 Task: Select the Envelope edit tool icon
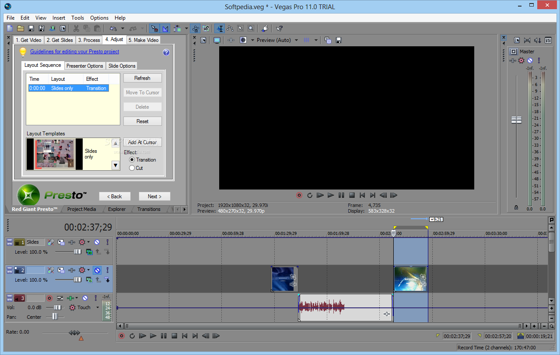tap(230, 28)
